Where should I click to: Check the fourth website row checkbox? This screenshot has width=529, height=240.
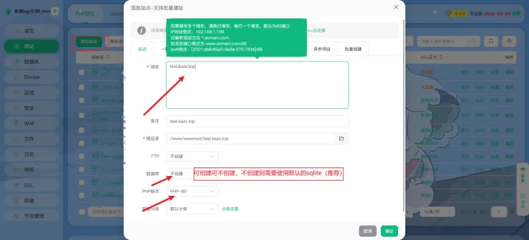(81, 115)
